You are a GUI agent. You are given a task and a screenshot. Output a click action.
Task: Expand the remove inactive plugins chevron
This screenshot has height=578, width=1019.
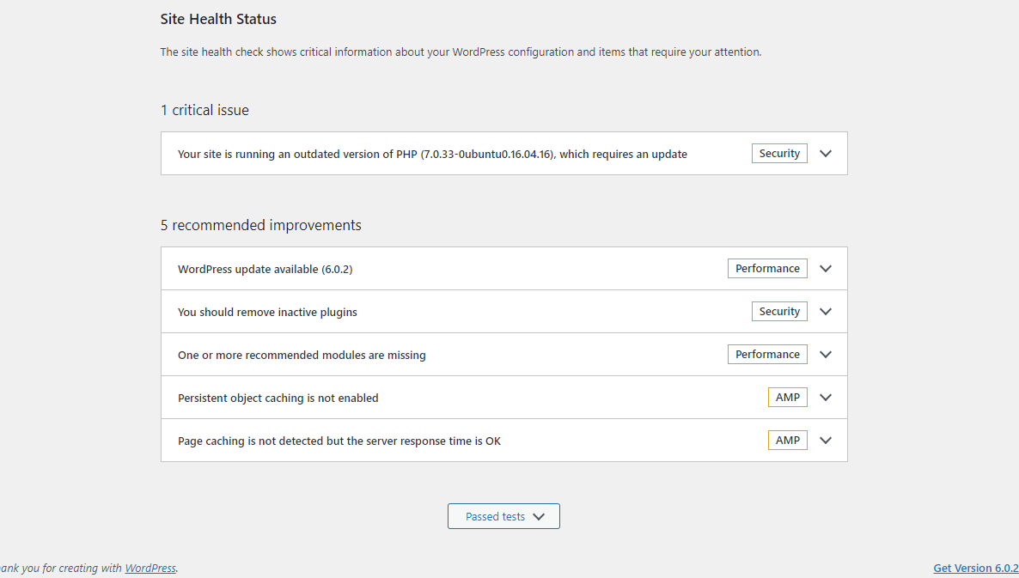826,312
